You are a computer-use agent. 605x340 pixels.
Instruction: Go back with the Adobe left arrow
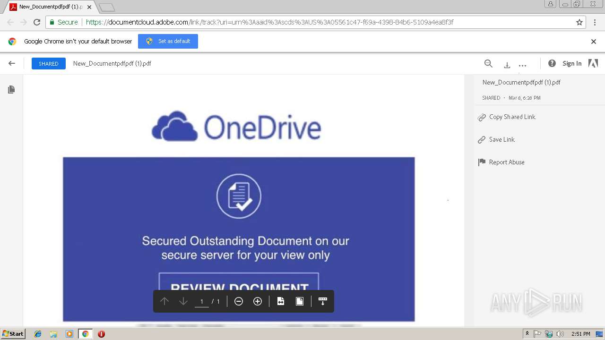12,63
